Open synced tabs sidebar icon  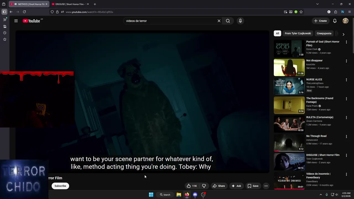coord(5,26)
